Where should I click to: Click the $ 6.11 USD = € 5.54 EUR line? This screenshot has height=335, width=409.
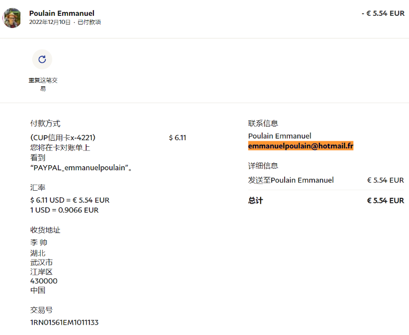[70, 200]
